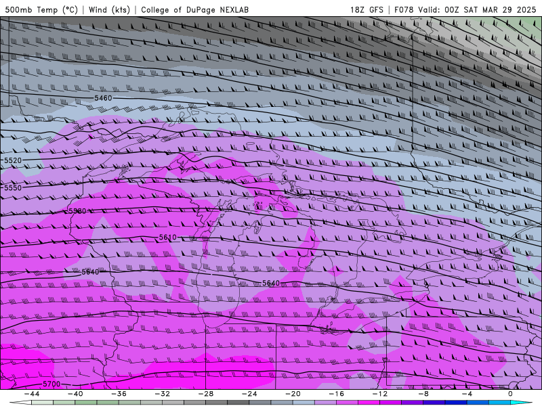This screenshot has width=542, height=406.
Task: Click the -24 color scale value
Action: pyautogui.click(x=249, y=394)
